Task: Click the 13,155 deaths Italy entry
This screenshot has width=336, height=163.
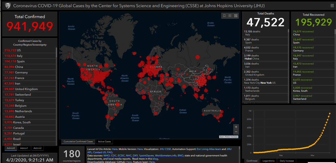Action: pyautogui.click(x=265, y=33)
